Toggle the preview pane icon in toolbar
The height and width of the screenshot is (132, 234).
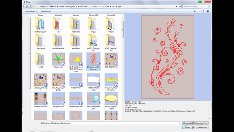click(x=203, y=11)
